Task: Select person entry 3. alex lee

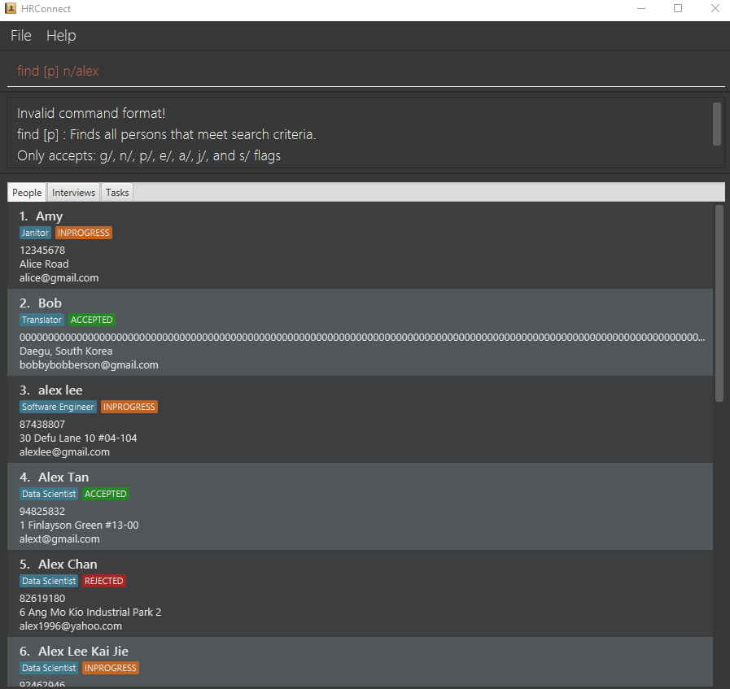Action: [x=360, y=420]
